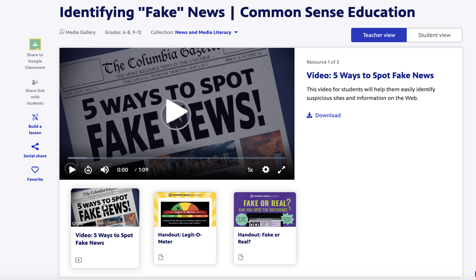Viewport: 476px width, 280px height.
Task: Open the video settings gear
Action: point(266,170)
